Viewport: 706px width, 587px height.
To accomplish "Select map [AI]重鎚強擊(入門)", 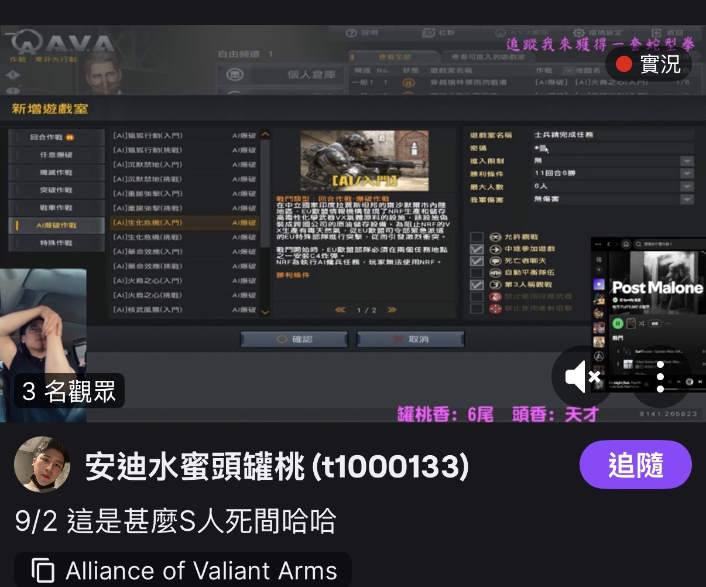I will (185, 193).
